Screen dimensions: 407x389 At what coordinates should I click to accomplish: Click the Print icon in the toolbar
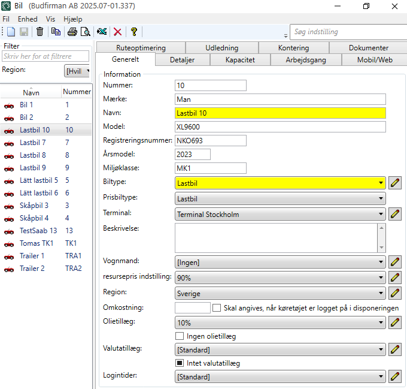click(x=72, y=32)
